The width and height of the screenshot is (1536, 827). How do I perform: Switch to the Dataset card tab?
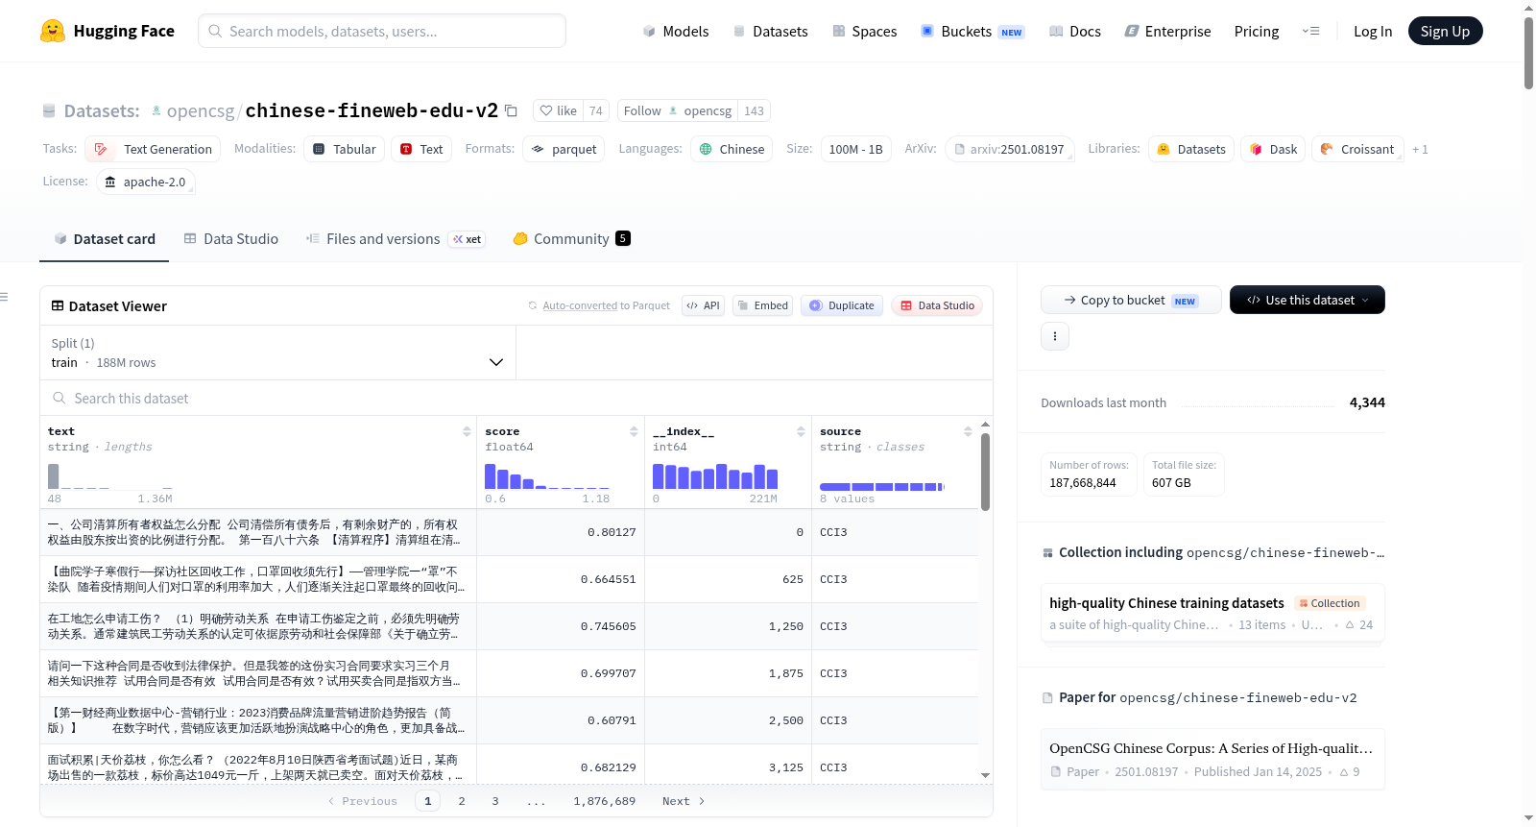point(105,238)
